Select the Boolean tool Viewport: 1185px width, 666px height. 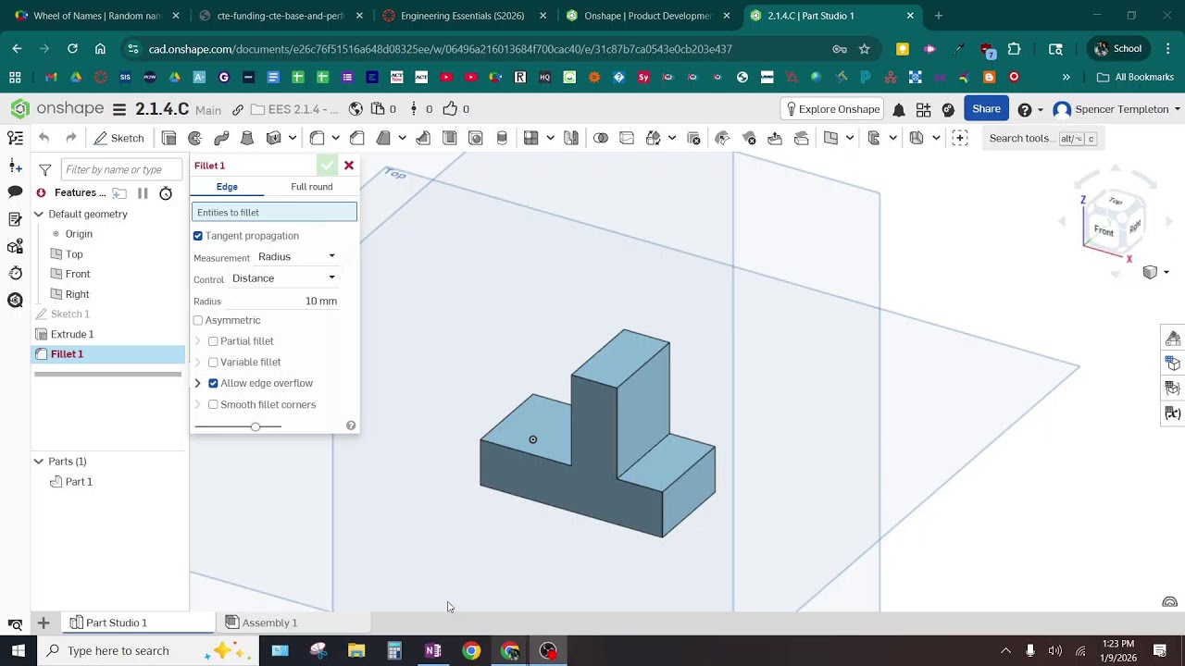point(601,138)
